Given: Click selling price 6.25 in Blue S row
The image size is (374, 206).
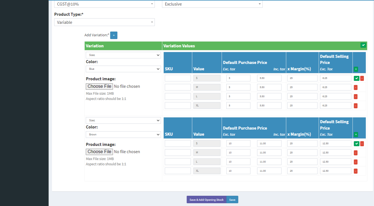Looking at the screenshot, I should (x=336, y=78).
